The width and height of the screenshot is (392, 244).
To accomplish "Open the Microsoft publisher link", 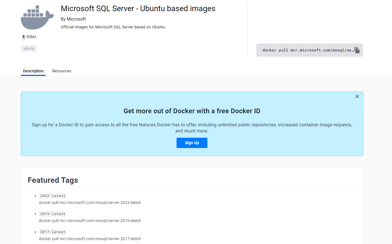I will [76, 19].
